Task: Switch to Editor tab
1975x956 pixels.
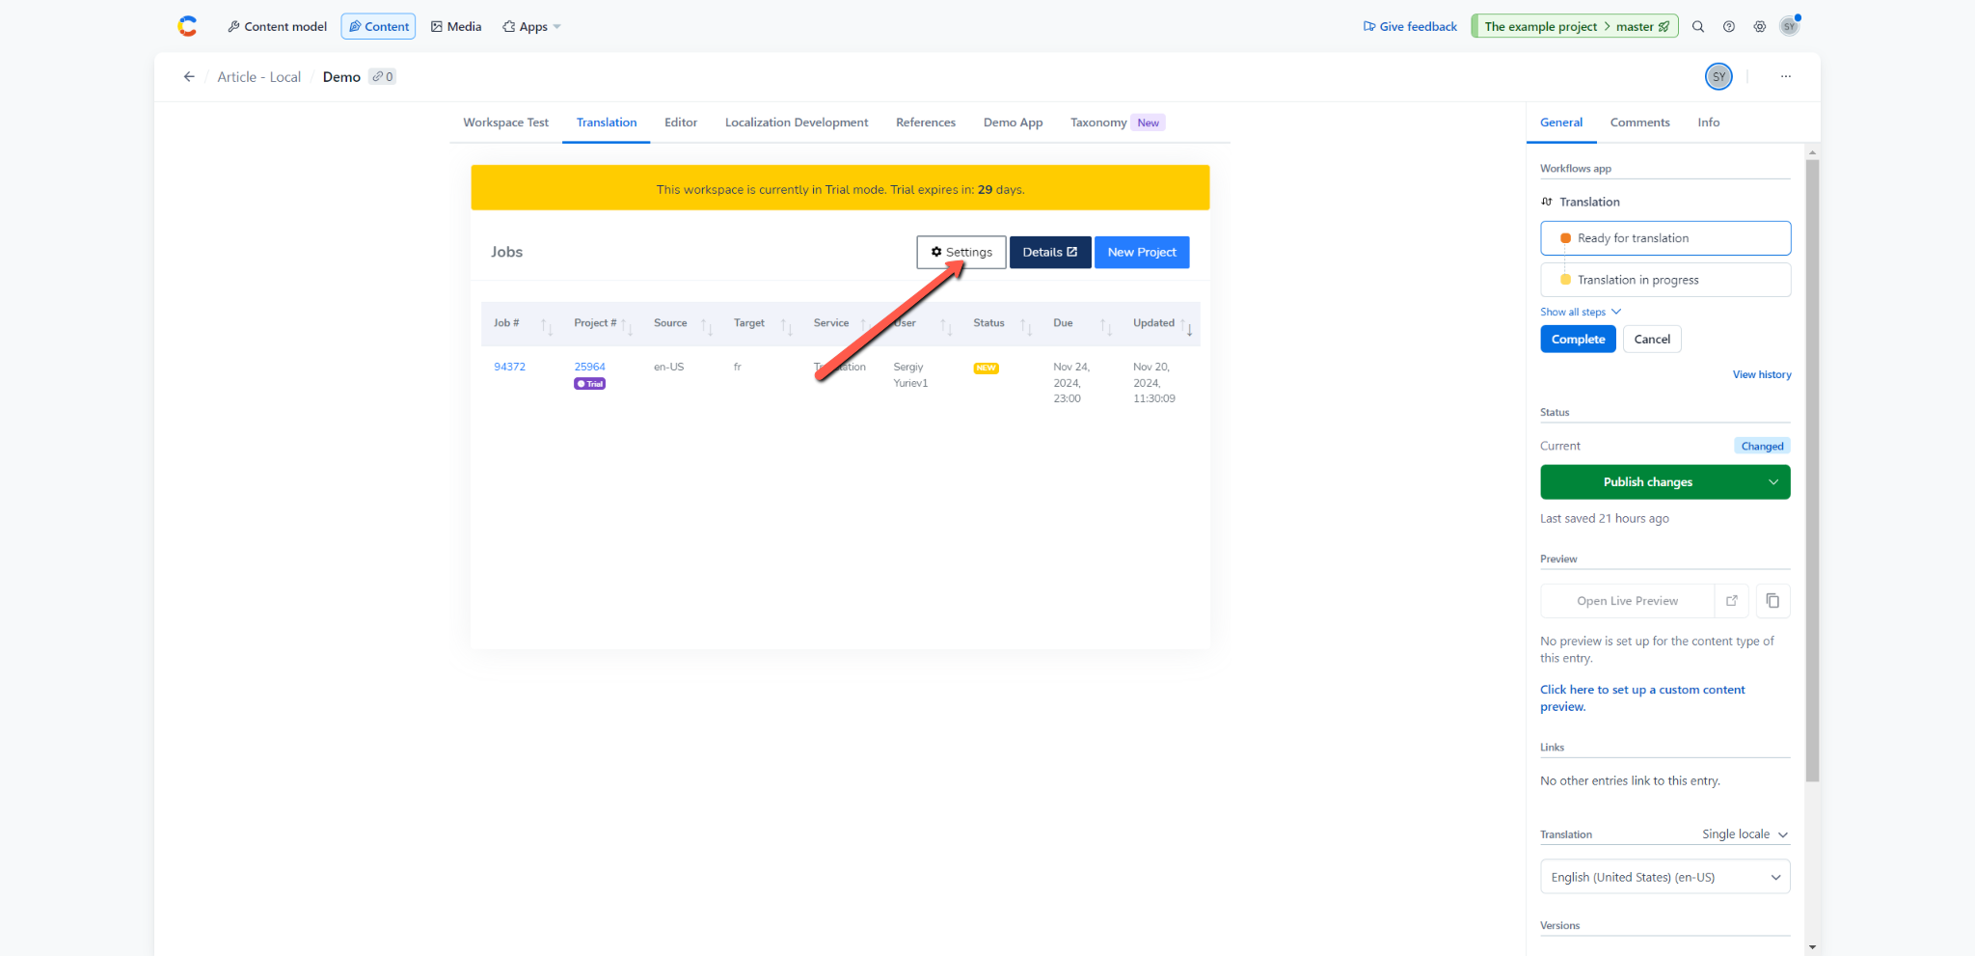Action: pyautogui.click(x=681, y=123)
